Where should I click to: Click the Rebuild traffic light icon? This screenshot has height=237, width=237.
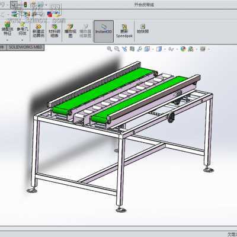click(x=25, y=4)
